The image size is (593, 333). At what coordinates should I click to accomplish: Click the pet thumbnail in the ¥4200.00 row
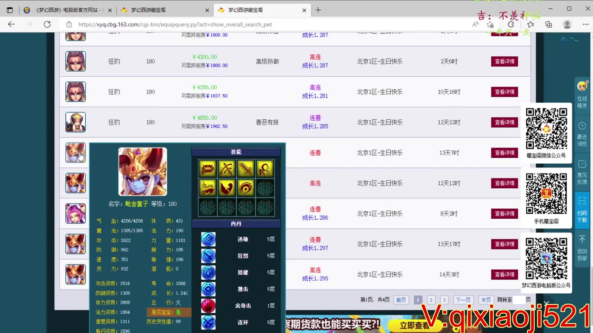(x=76, y=62)
